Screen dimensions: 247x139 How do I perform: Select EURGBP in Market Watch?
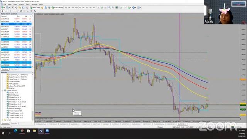tap(16, 32)
